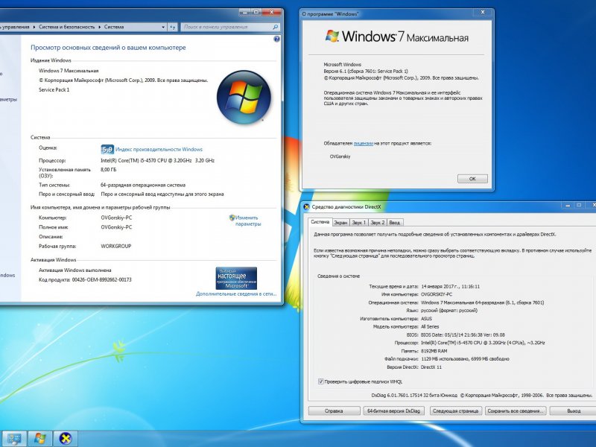
Task: Click the WORKGROUP value
Action: click(116, 247)
